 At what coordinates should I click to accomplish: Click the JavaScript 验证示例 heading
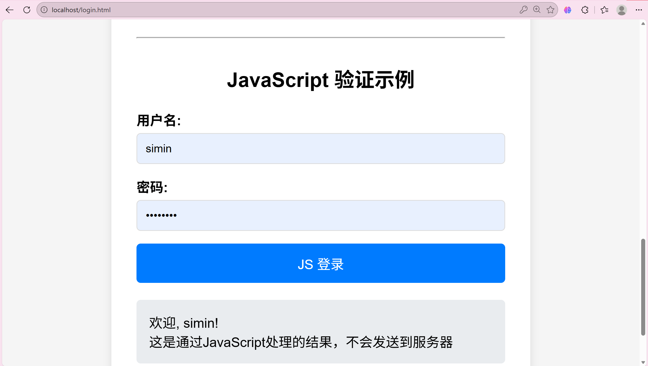pos(321,80)
